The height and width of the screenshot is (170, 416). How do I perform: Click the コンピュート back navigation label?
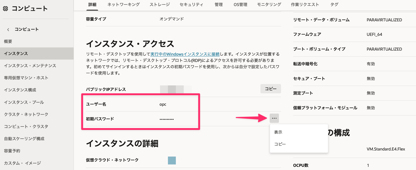[x=27, y=29]
